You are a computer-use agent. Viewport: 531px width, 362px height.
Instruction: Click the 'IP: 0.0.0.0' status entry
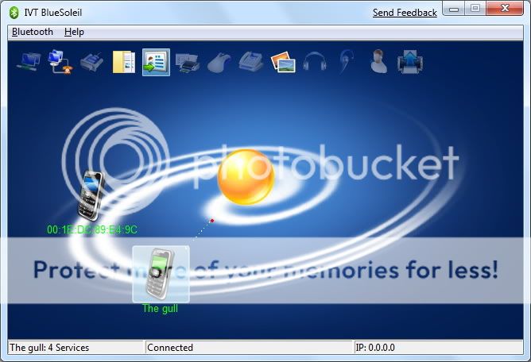click(x=375, y=348)
